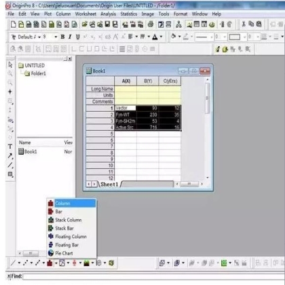Expand the Area plot type arrow

[92, 263]
